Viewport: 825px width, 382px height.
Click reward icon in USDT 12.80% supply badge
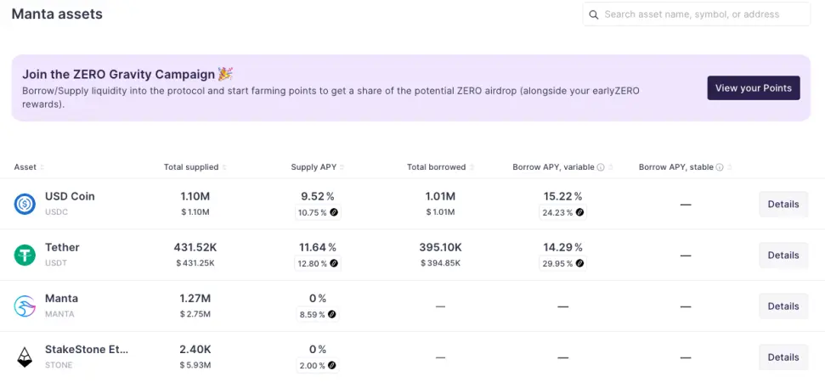[334, 263]
